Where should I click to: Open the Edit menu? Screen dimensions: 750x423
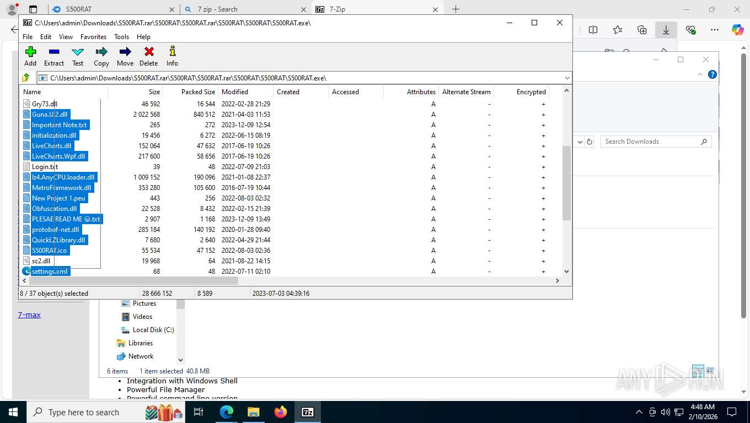click(x=46, y=37)
